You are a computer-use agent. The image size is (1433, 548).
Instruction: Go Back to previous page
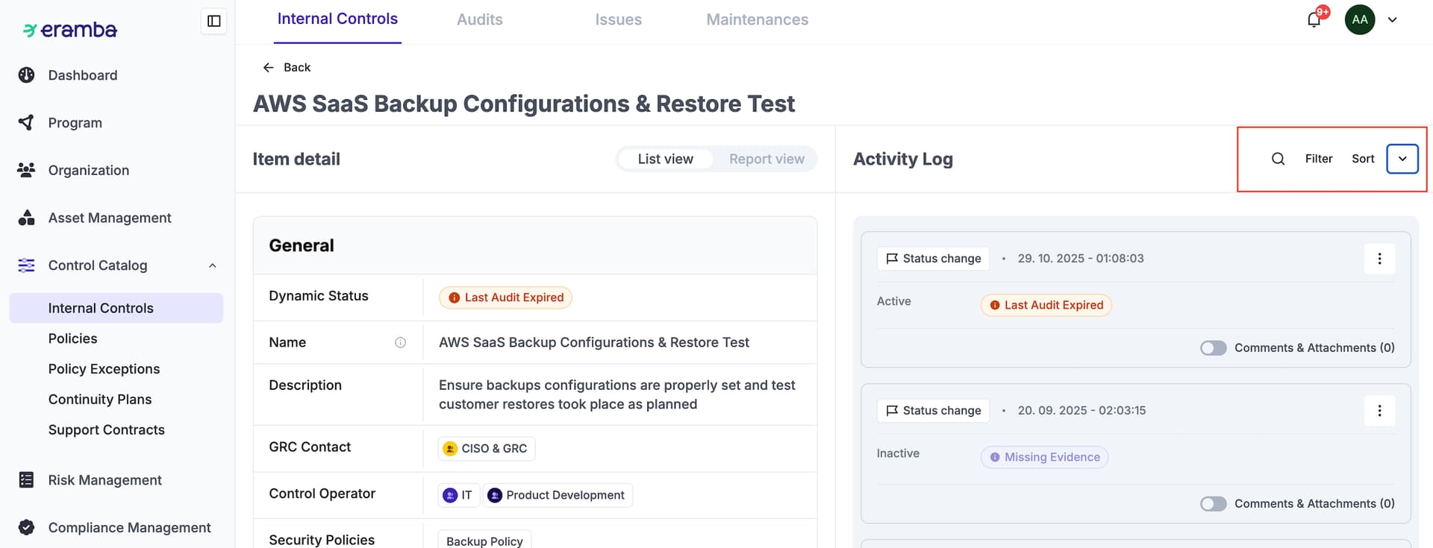[287, 67]
